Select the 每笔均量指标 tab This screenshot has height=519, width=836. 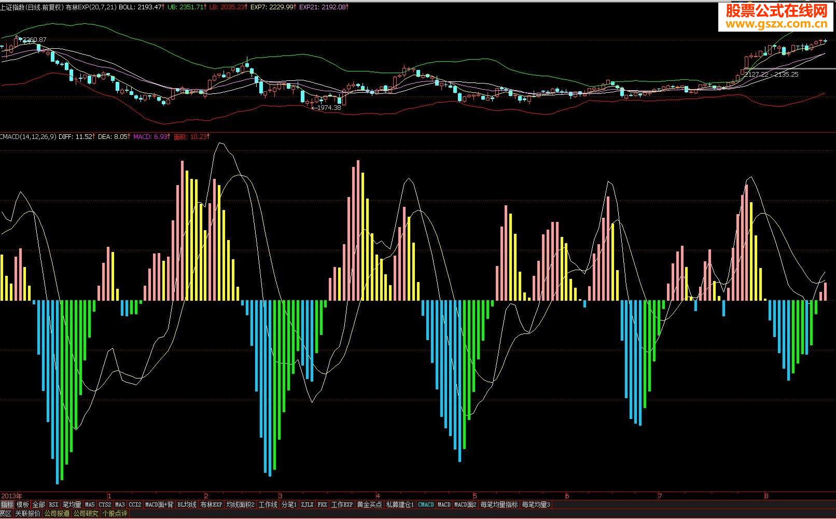point(499,504)
